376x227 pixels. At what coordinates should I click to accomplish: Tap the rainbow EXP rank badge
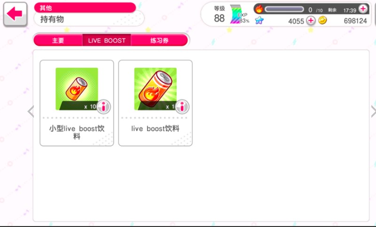click(236, 15)
